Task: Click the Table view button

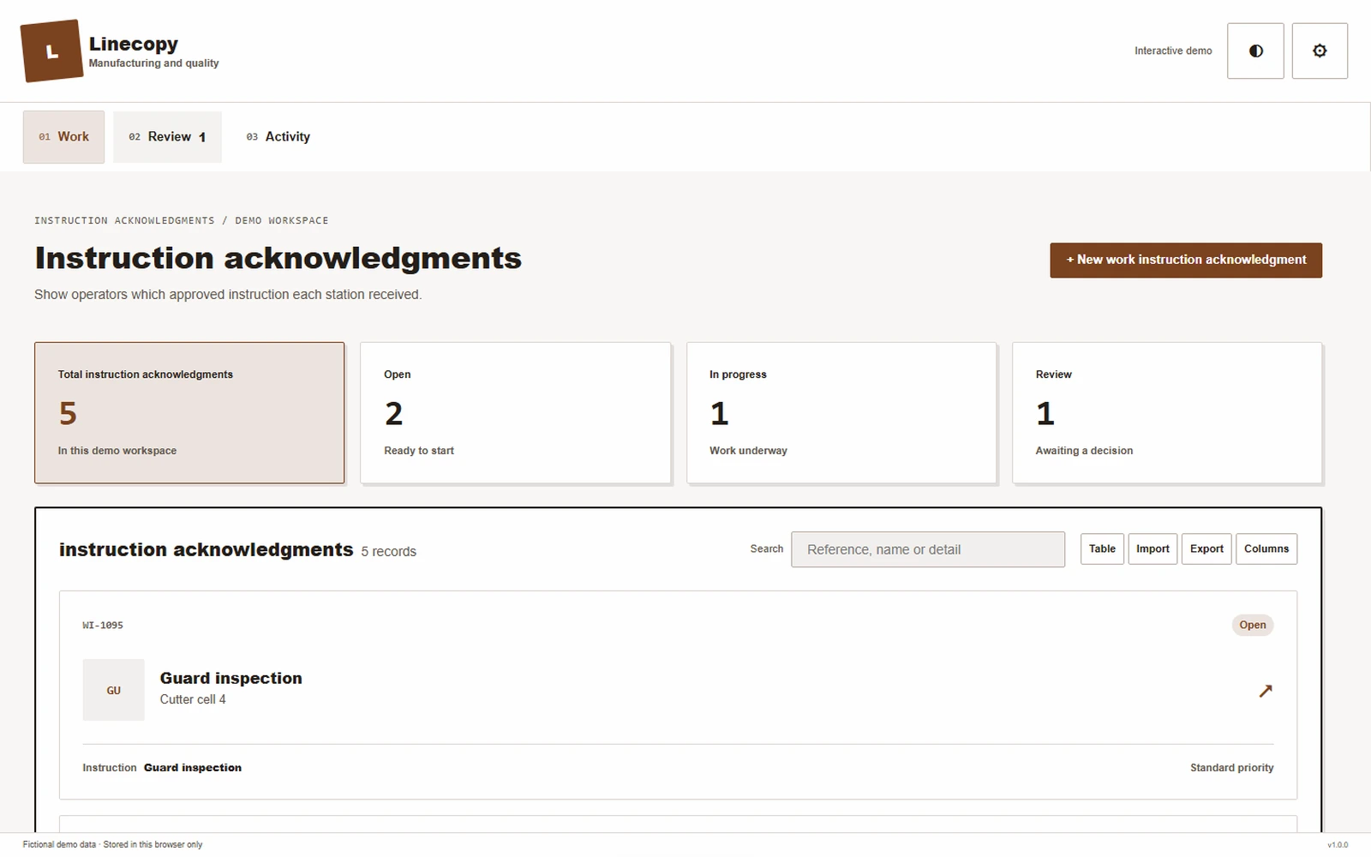Action: pyautogui.click(x=1102, y=548)
